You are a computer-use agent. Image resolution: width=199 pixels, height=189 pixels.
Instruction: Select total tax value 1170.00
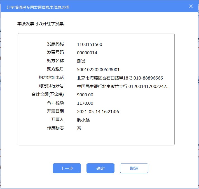pos(85,103)
